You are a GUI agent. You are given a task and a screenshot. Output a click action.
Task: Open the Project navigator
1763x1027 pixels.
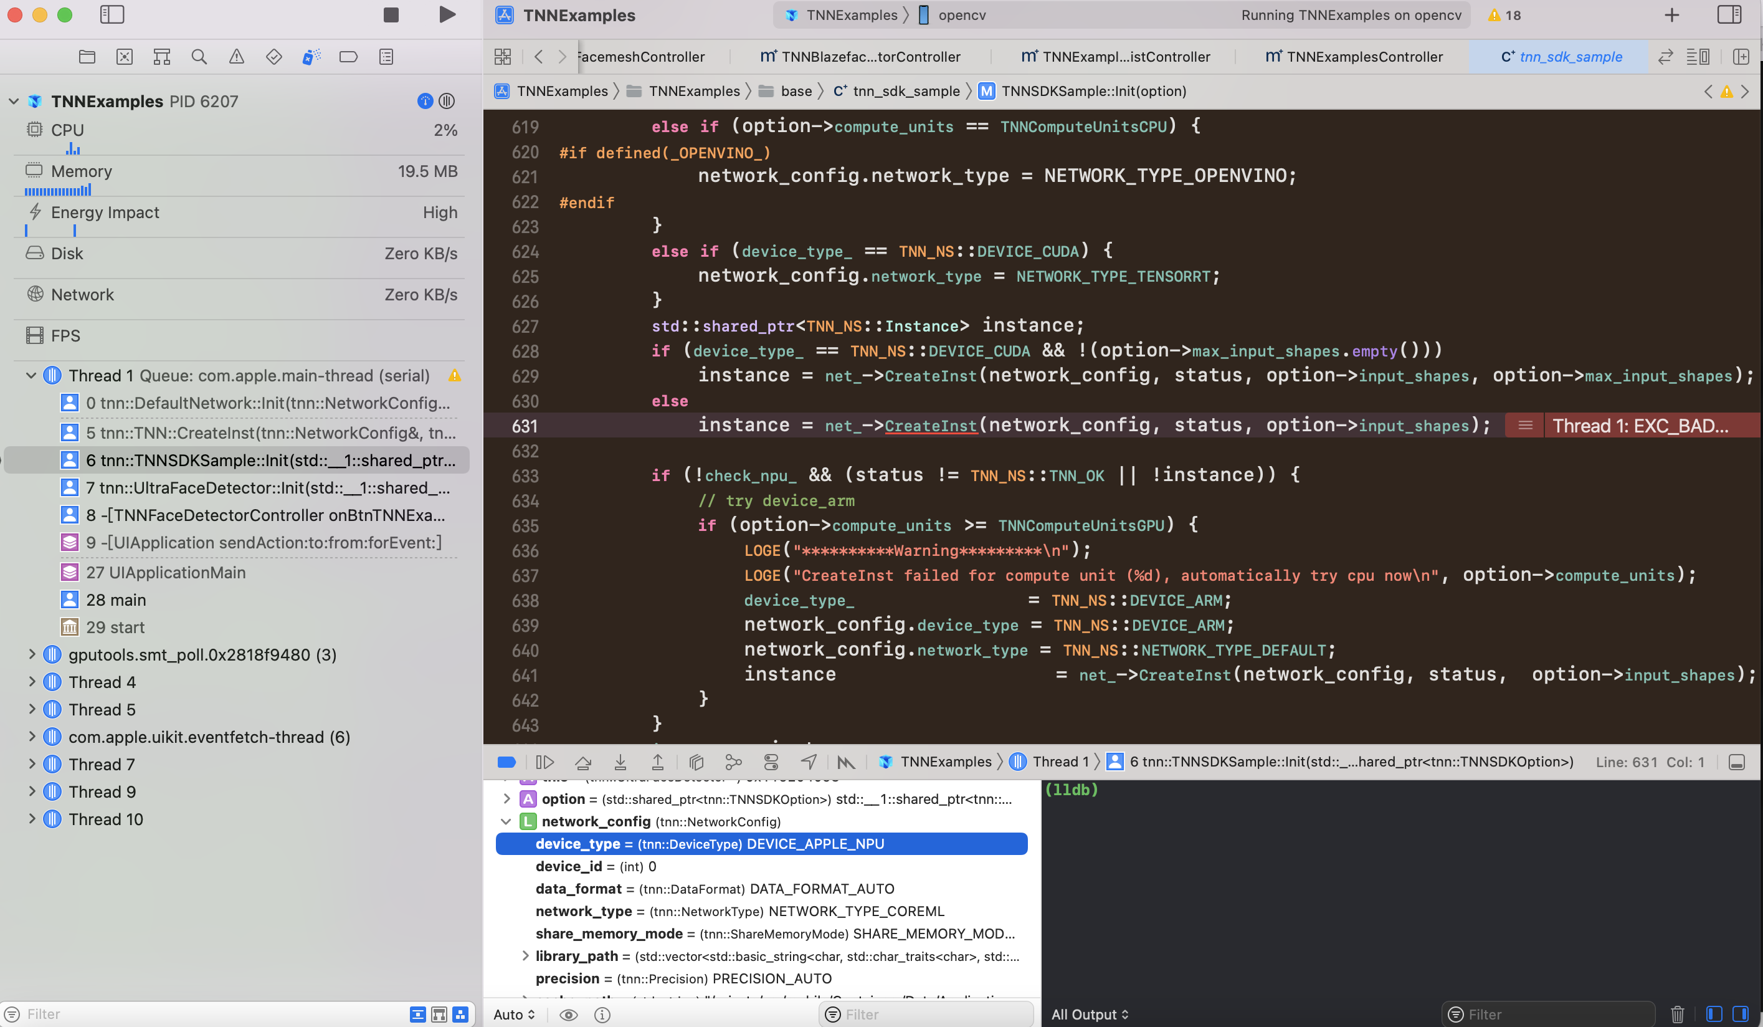pos(87,57)
